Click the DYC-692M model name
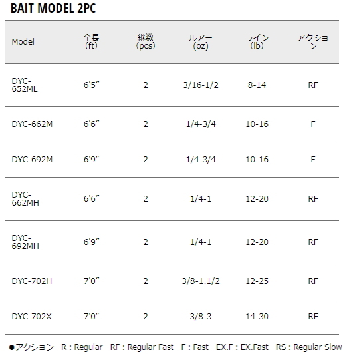The height and width of the screenshot is (354, 345). click(x=32, y=160)
